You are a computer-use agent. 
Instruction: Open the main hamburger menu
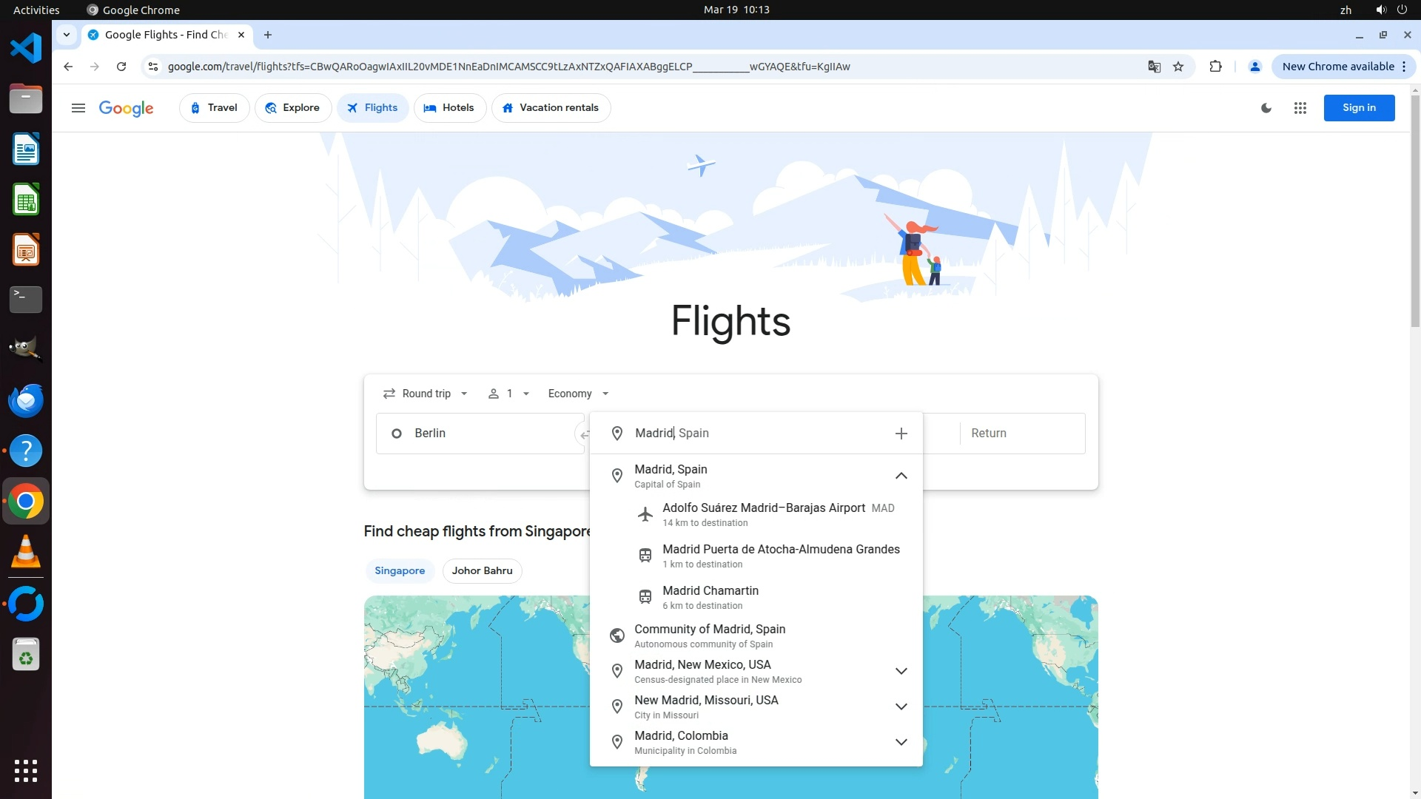tap(78, 108)
